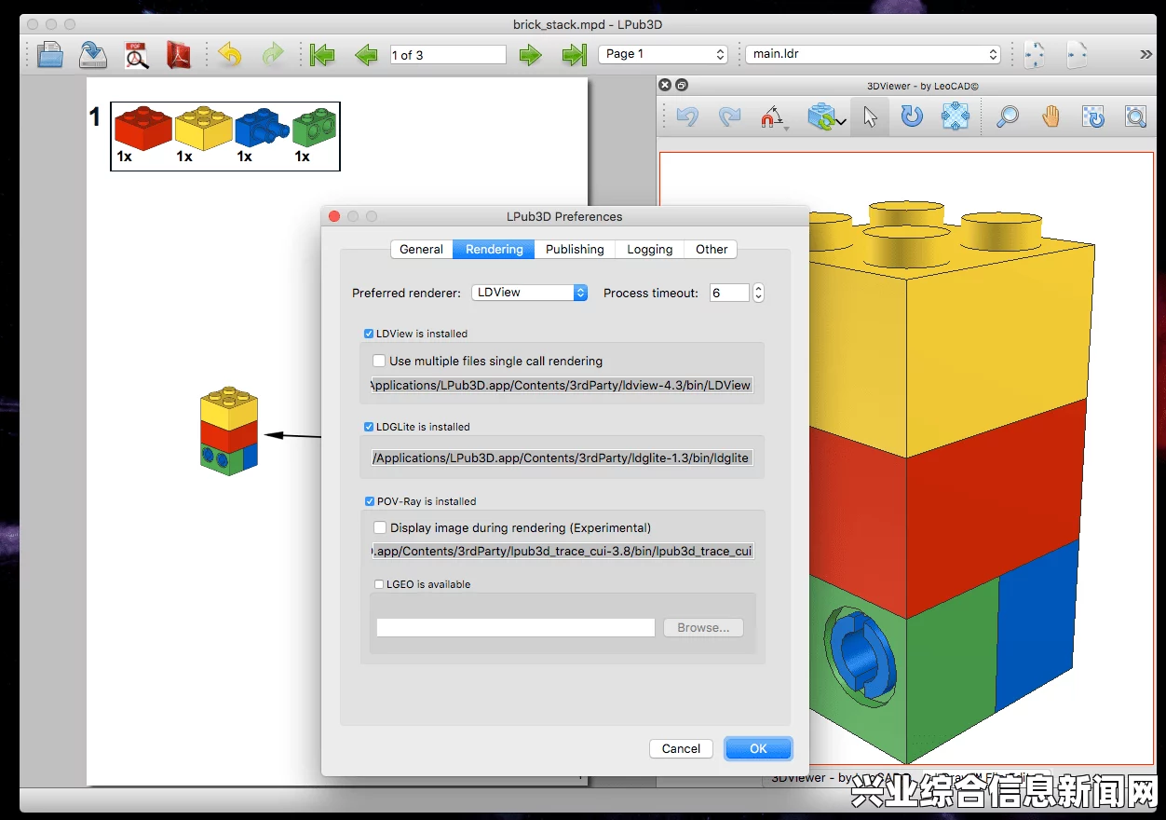
Task: Go to the previous page
Action: point(366,55)
